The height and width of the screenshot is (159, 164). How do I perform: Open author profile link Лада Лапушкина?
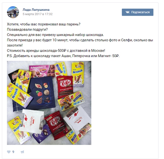coord(36,10)
